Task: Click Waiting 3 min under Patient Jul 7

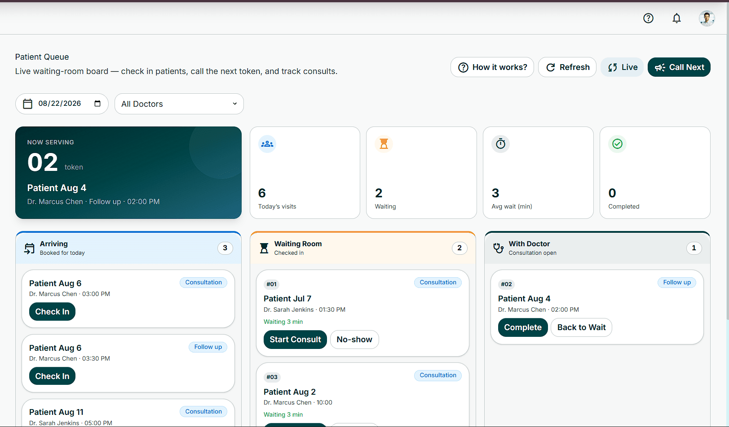Action: click(x=283, y=322)
